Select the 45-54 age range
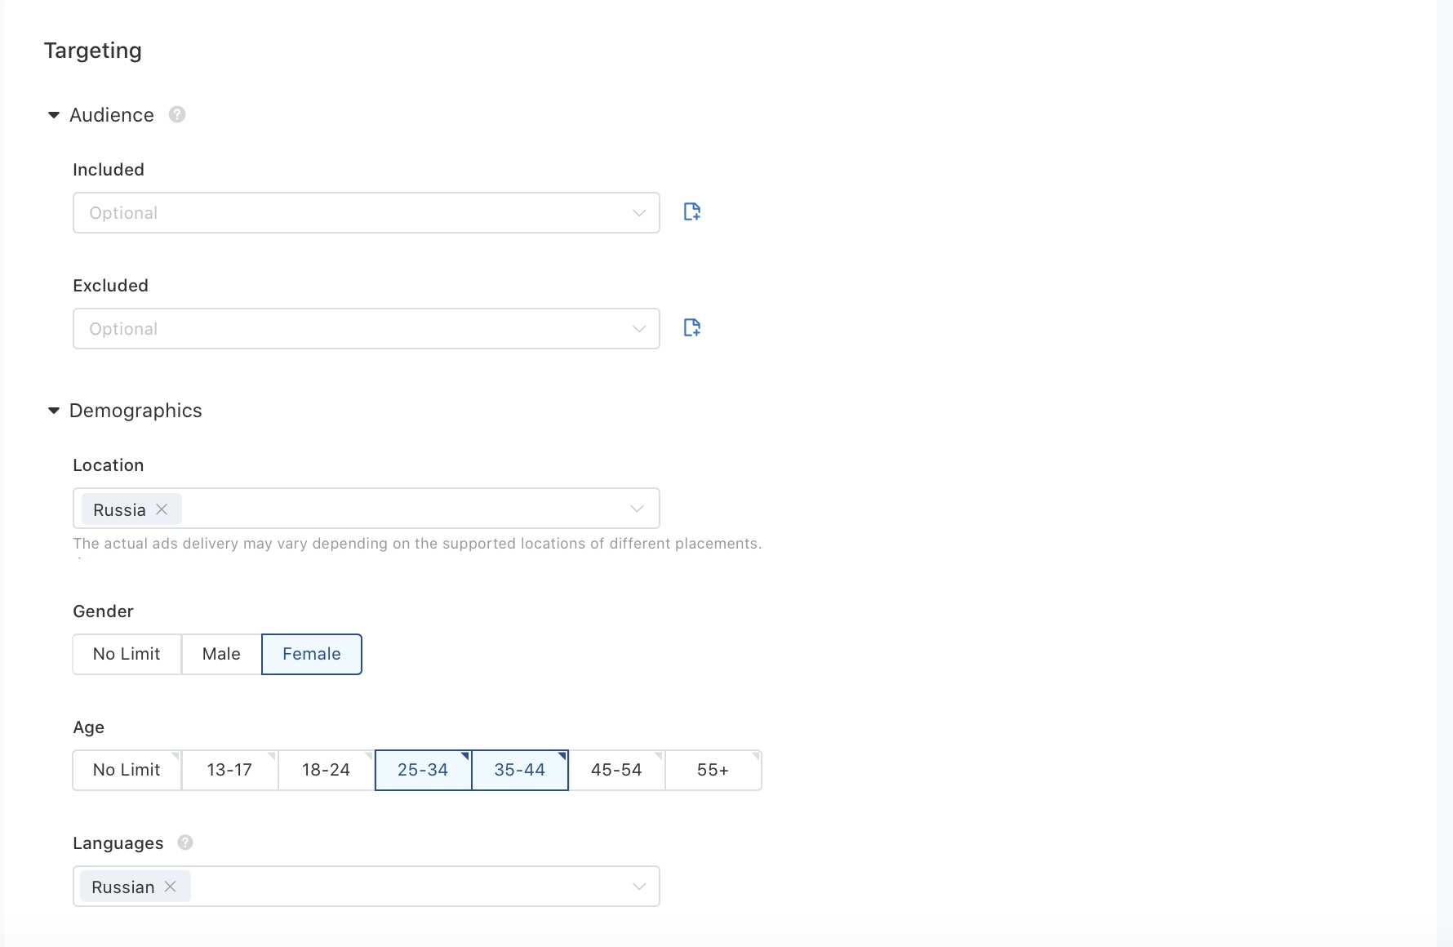Image resolution: width=1453 pixels, height=947 pixels. [x=616, y=770]
